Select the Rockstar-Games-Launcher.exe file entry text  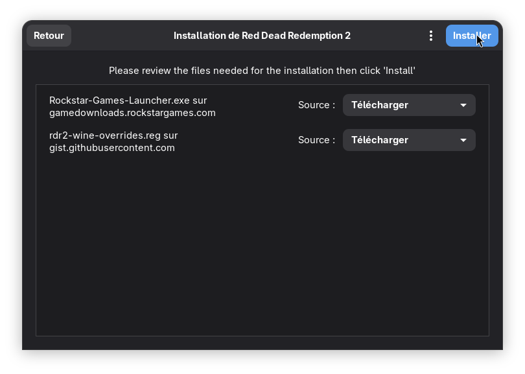(132, 106)
